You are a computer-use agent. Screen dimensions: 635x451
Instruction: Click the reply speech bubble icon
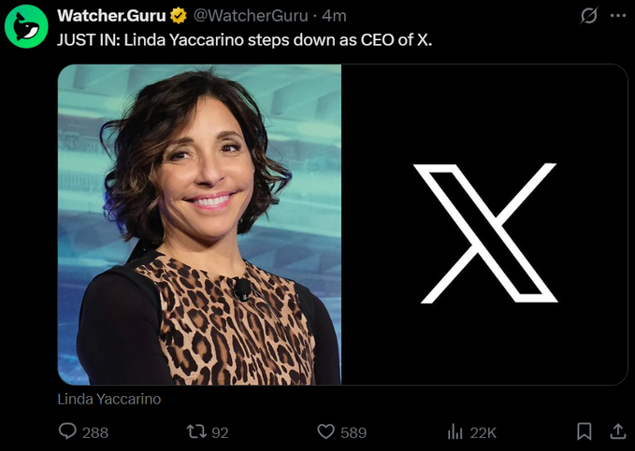67,431
